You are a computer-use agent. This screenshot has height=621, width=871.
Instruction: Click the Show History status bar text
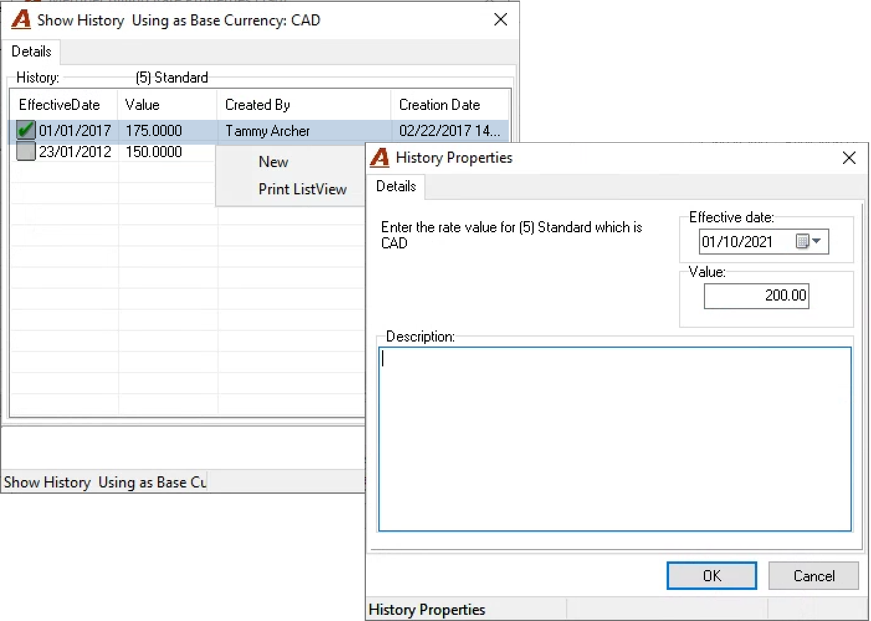tap(105, 483)
